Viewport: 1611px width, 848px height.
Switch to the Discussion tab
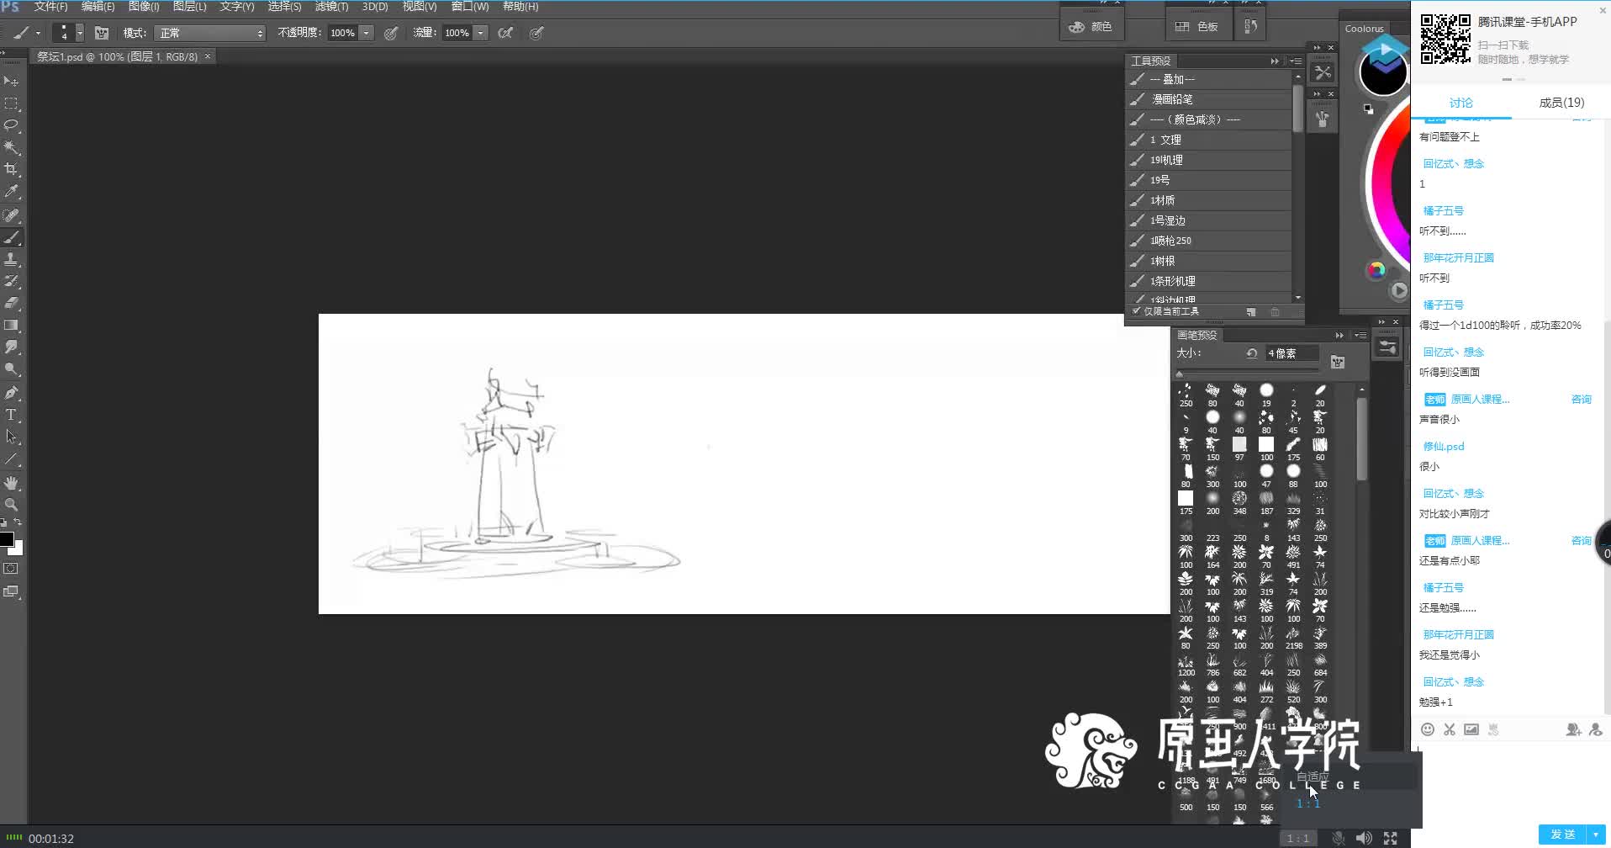tap(1460, 103)
